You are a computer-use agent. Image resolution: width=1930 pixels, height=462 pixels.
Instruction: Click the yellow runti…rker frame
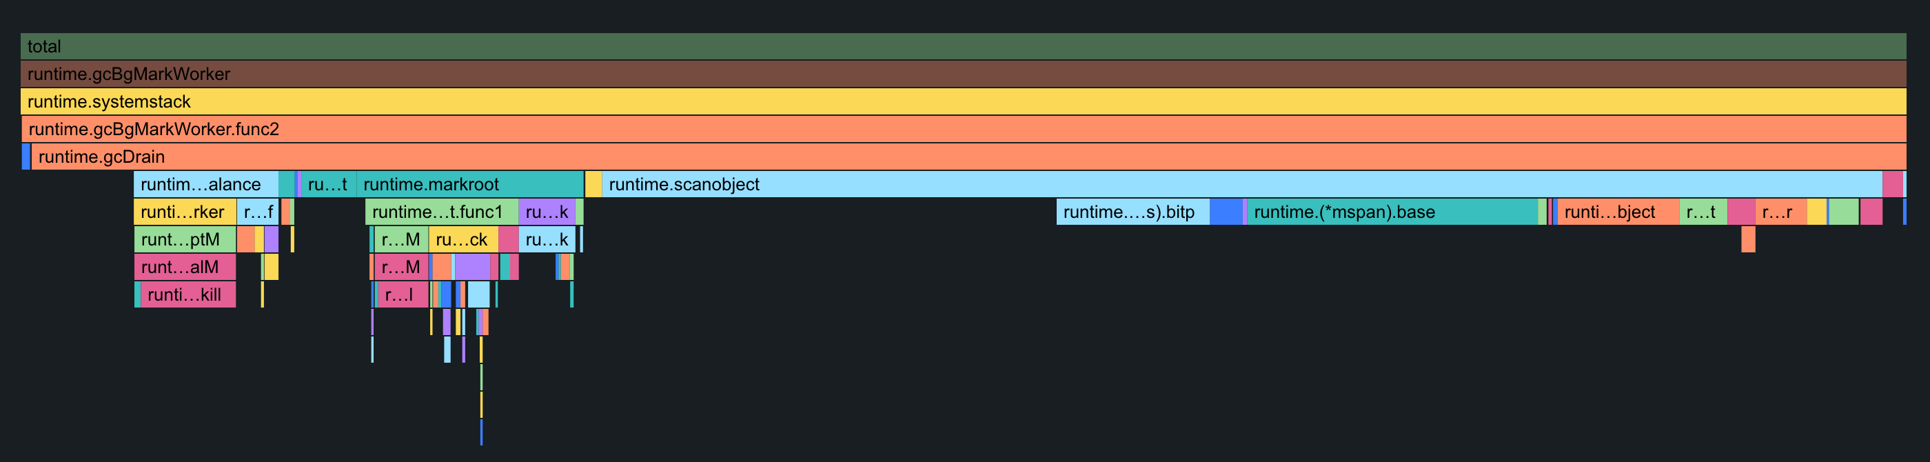tap(184, 212)
